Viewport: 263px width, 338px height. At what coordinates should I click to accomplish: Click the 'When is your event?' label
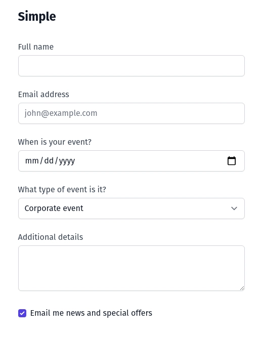pyautogui.click(x=55, y=142)
